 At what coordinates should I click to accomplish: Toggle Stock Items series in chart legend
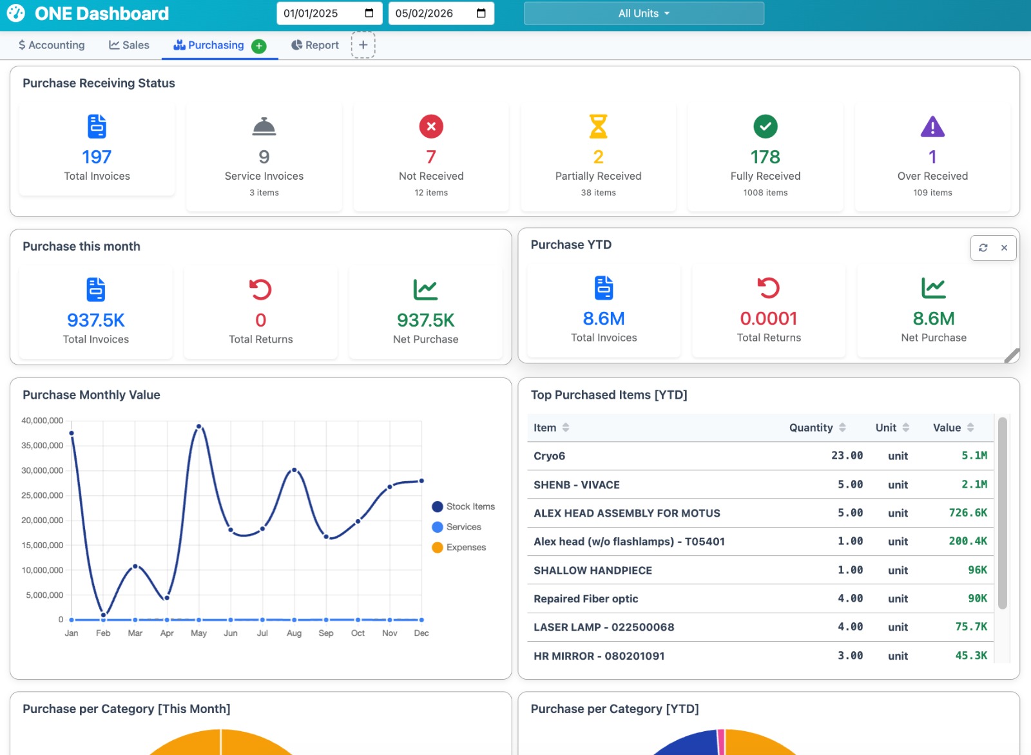point(463,507)
